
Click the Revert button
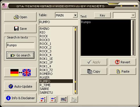[x=123, y=62]
